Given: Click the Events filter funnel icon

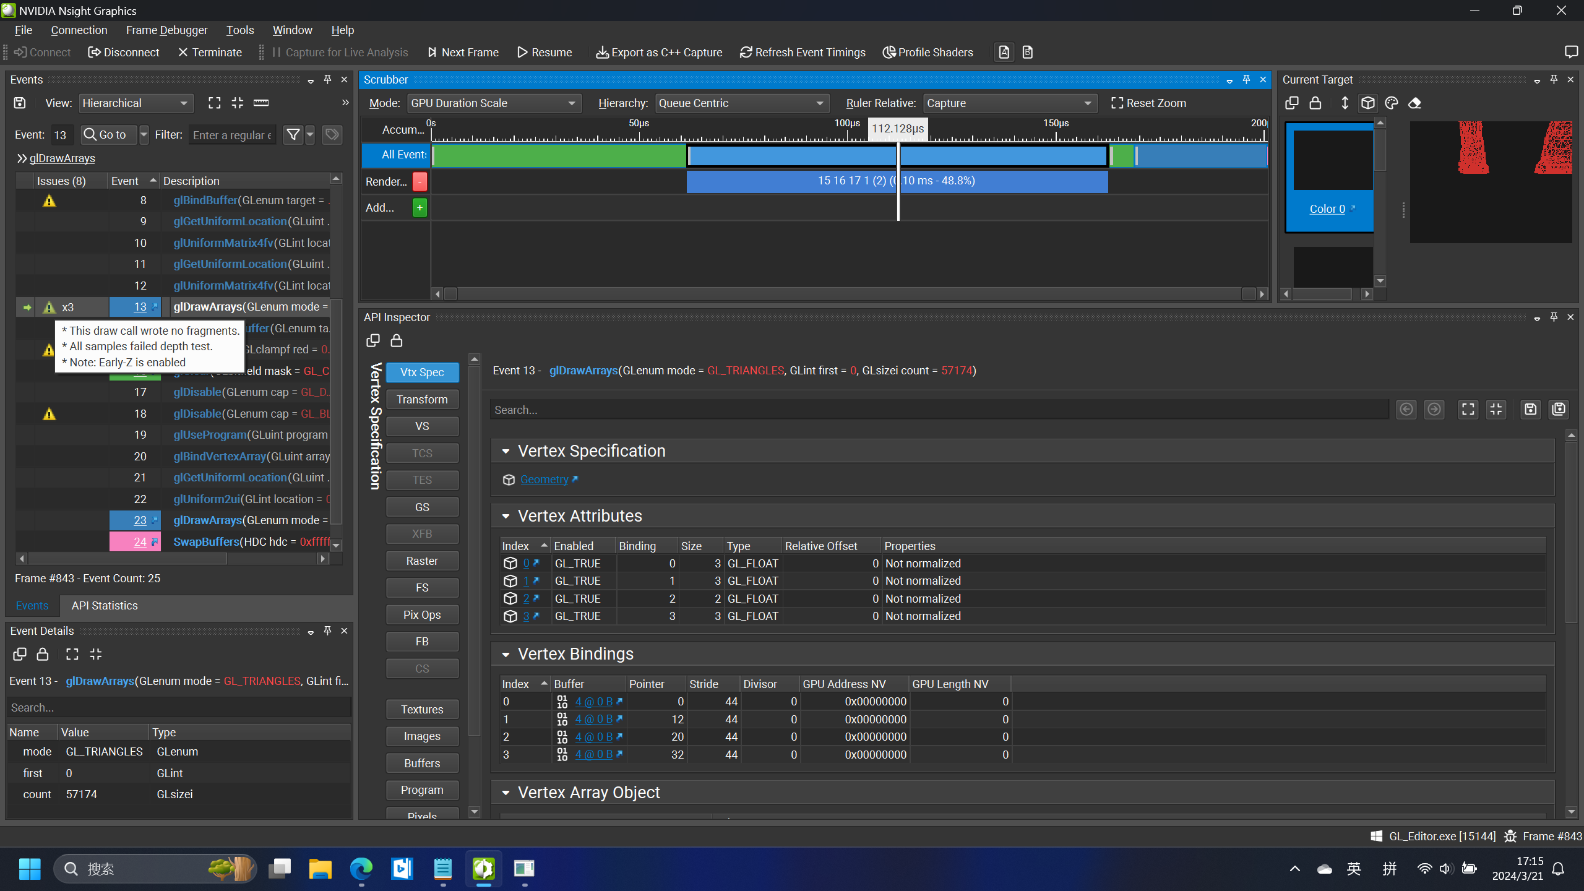Looking at the screenshot, I should click(293, 134).
